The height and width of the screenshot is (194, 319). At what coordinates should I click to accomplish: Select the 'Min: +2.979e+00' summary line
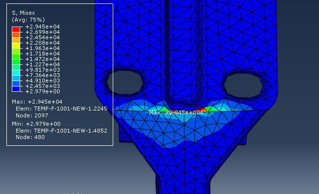click(x=36, y=124)
